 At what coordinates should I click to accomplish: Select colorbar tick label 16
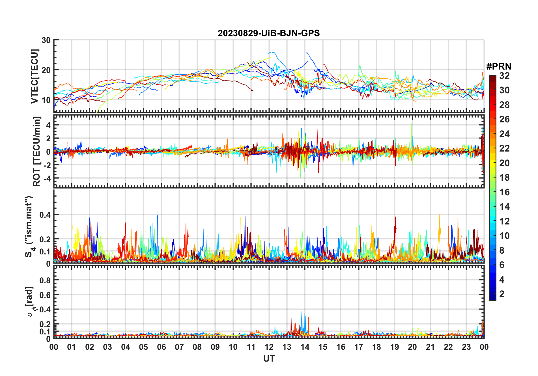pos(504,192)
